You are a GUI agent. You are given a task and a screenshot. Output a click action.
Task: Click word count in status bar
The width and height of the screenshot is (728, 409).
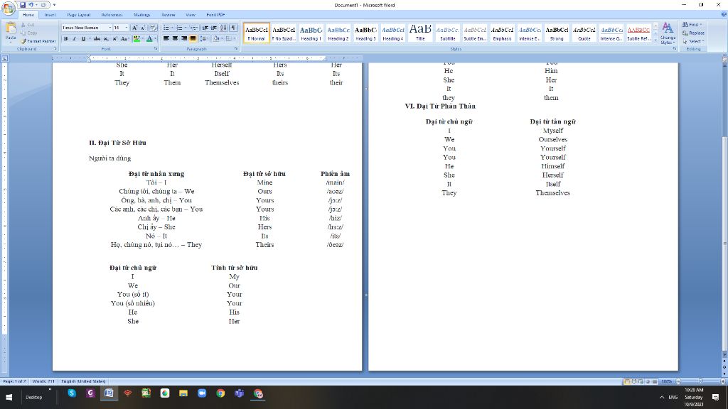click(x=43, y=381)
